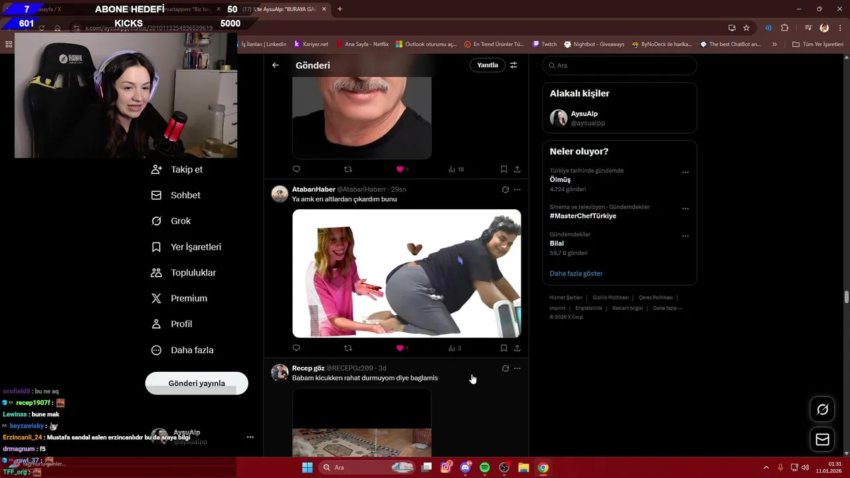The height and width of the screenshot is (478, 850).
Task: Open Topluluklar in the sidebar
Action: tap(183, 273)
